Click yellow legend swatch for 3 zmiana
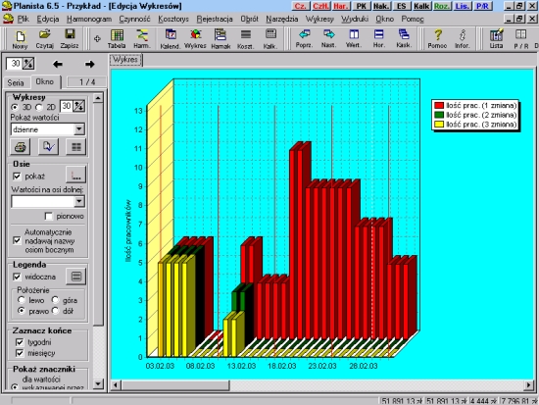This screenshot has width=539, height=405. point(439,125)
